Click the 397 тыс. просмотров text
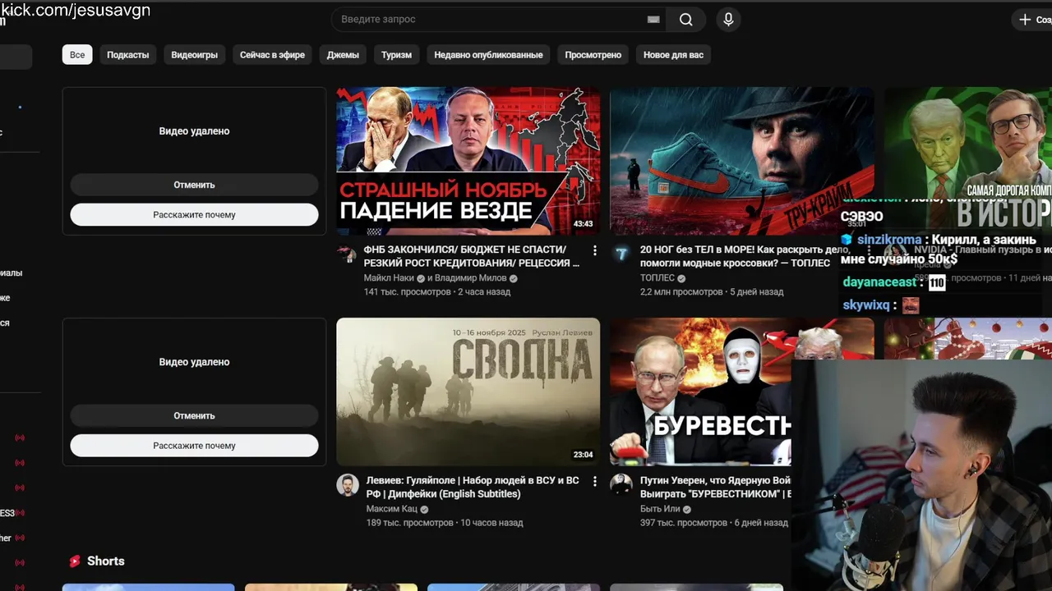Screen dimensions: 1052x591 pos(684,522)
